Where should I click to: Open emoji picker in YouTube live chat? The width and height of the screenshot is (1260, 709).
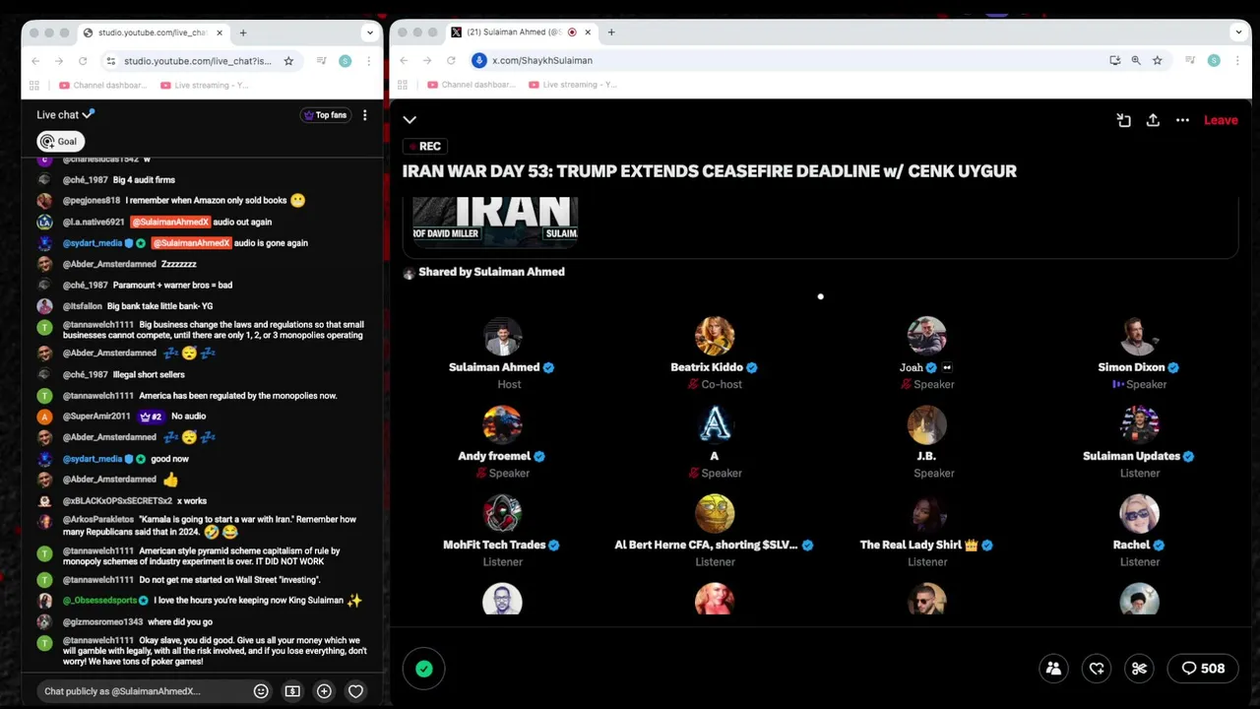pos(261,691)
